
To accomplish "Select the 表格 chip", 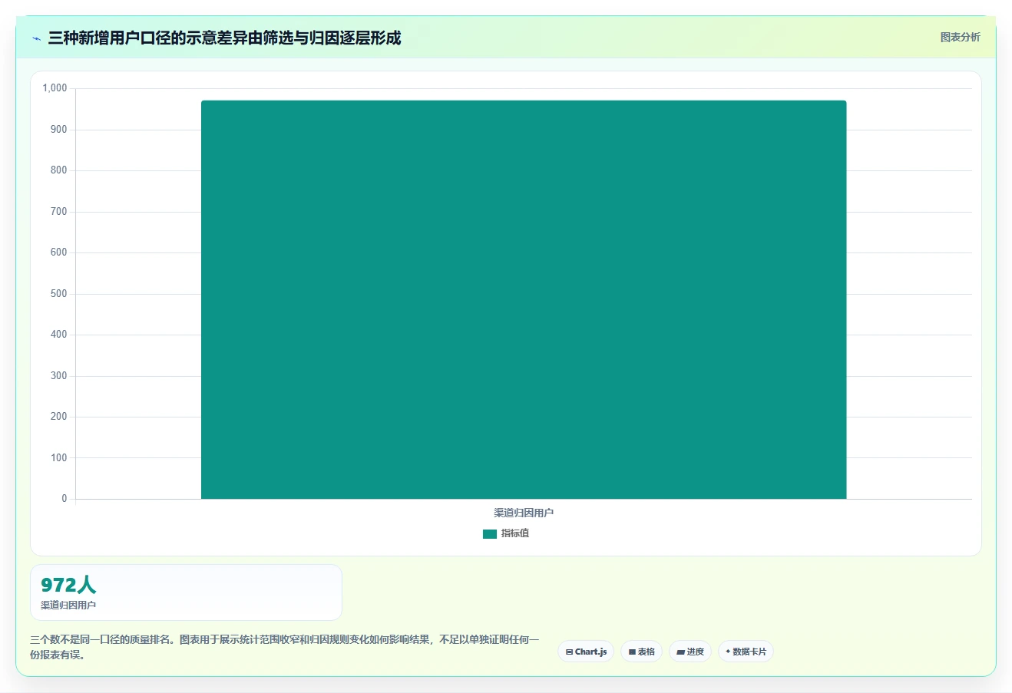I will pyautogui.click(x=641, y=652).
